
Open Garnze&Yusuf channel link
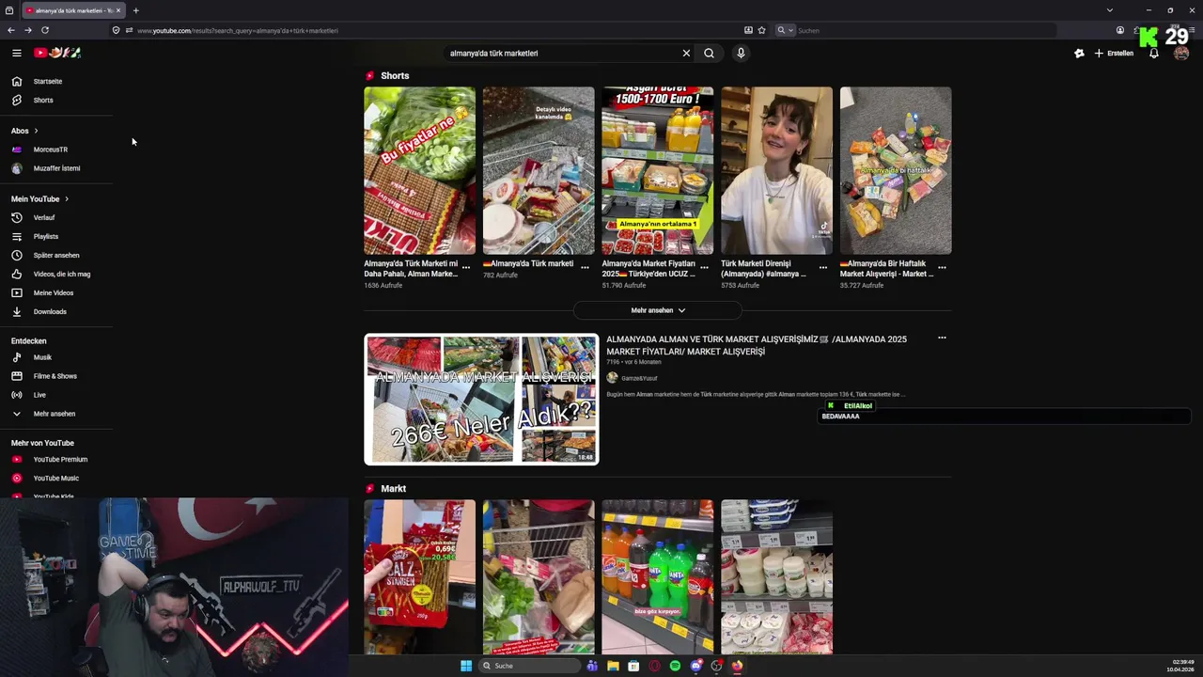click(639, 378)
